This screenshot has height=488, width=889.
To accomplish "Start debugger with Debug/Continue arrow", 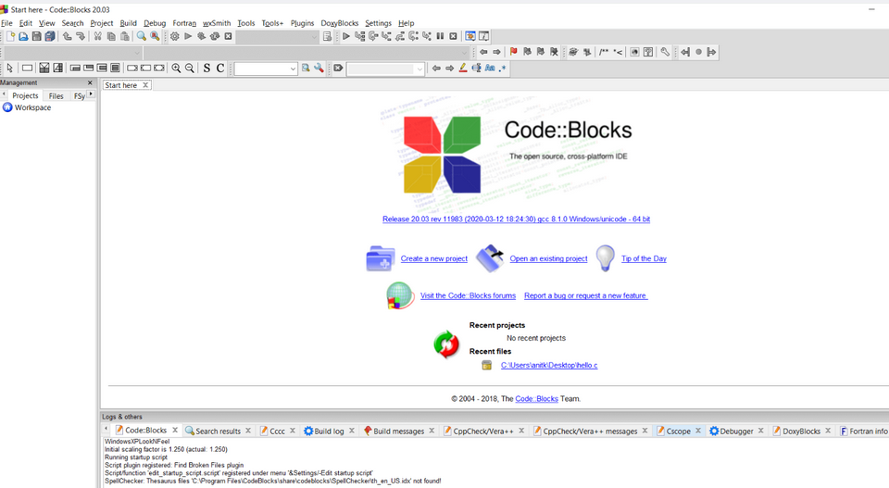I will (345, 36).
